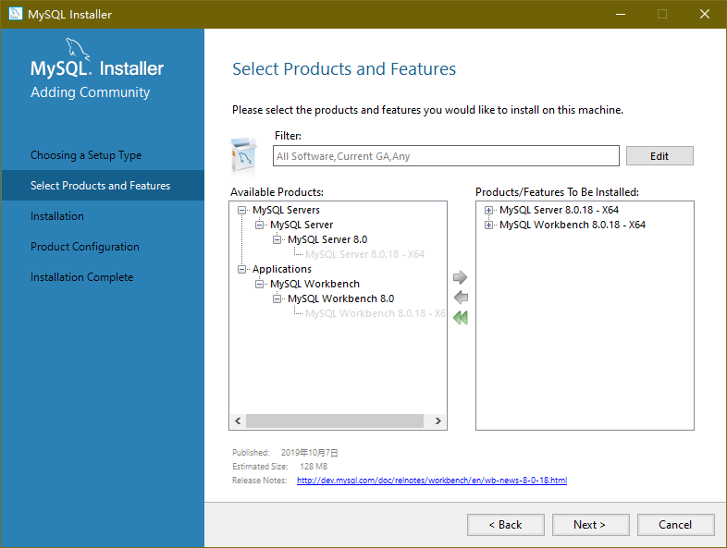This screenshot has width=727, height=548.
Task: Collapse the MySQL Servers tree node
Action: pos(242,210)
